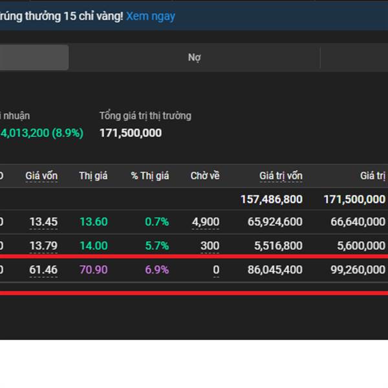388x388 pixels.
Task: Click the "Xem ngay" link in banner
Action: pyautogui.click(x=150, y=16)
